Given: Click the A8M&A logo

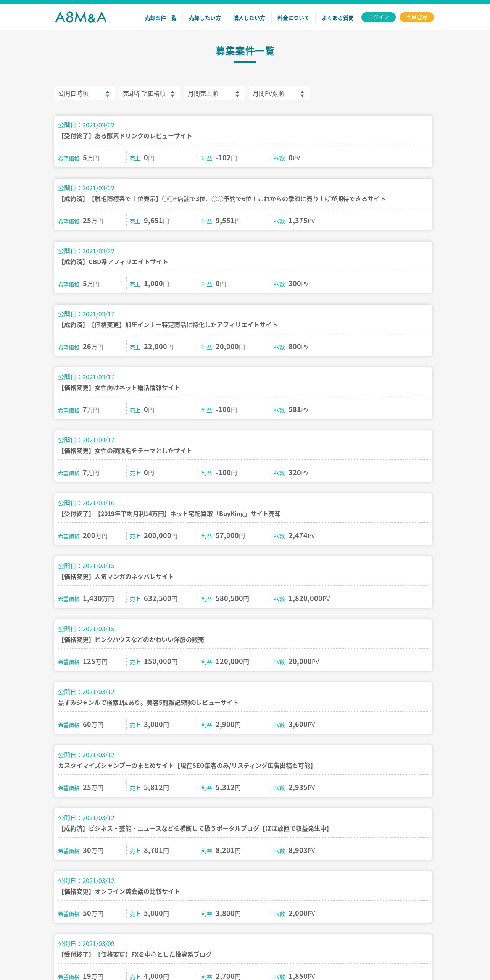Looking at the screenshot, I should pos(81,17).
